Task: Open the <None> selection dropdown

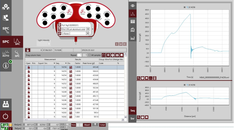Action: click(88, 33)
